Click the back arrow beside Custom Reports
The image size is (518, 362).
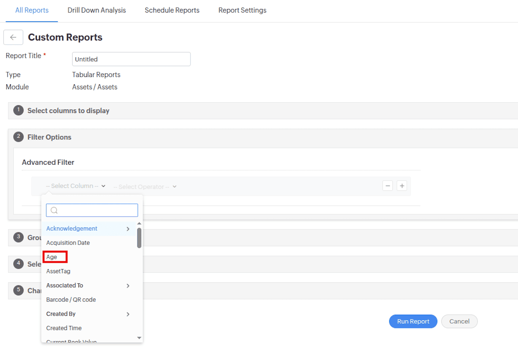point(13,37)
